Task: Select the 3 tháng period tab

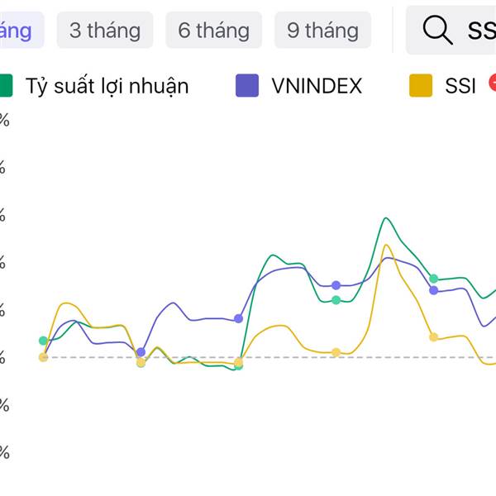Action: (105, 30)
